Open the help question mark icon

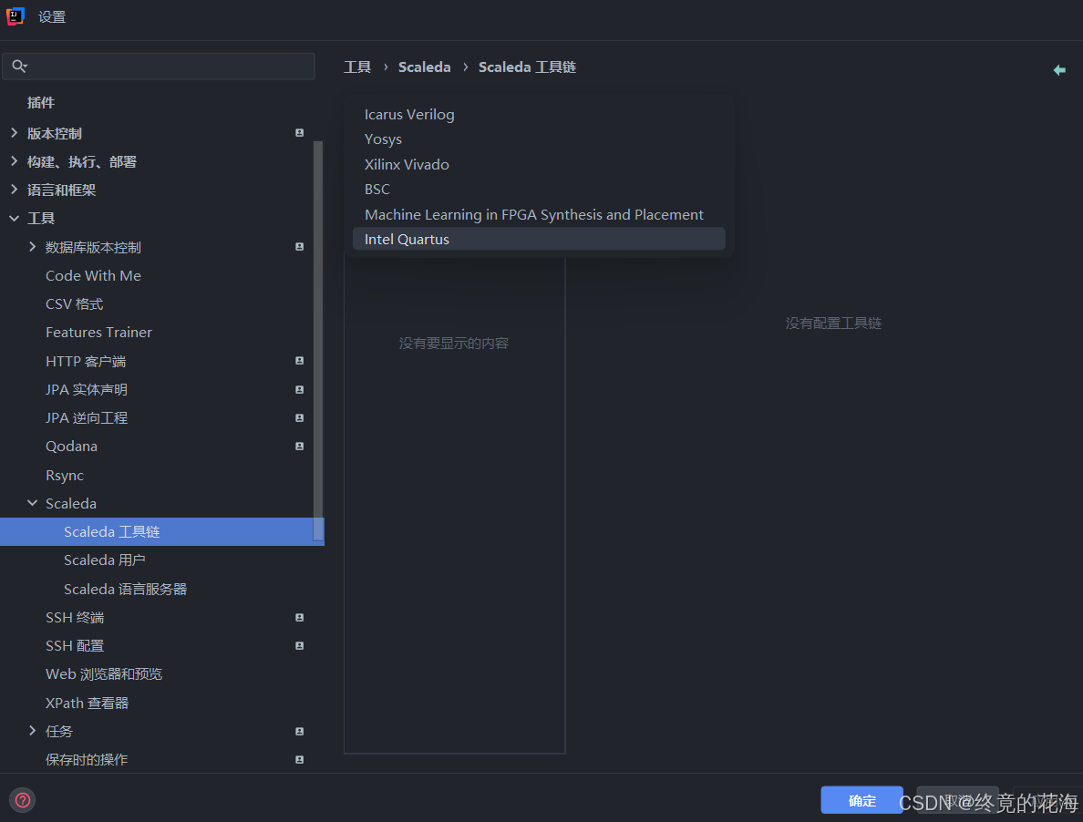pos(23,800)
